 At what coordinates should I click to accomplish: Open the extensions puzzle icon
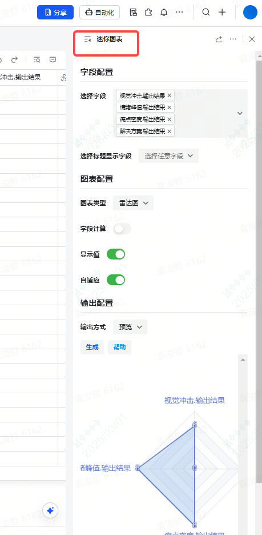pos(148,13)
